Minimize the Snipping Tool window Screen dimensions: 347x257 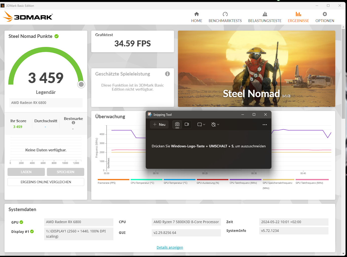pos(243,114)
